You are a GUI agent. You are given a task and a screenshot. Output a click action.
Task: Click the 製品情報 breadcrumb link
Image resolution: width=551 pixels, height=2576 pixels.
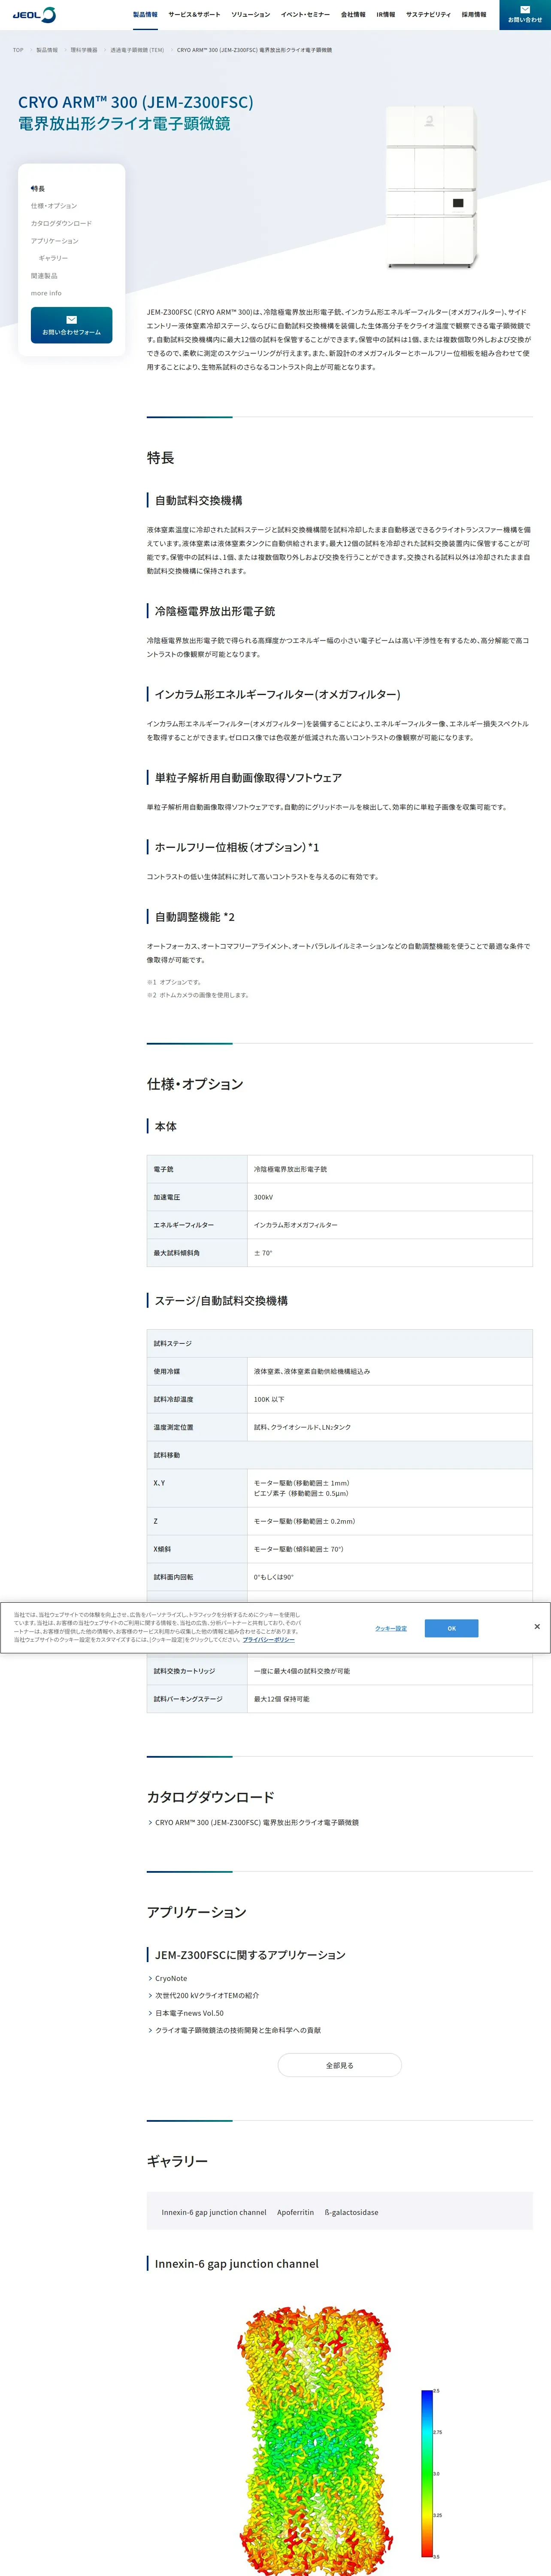(x=47, y=50)
